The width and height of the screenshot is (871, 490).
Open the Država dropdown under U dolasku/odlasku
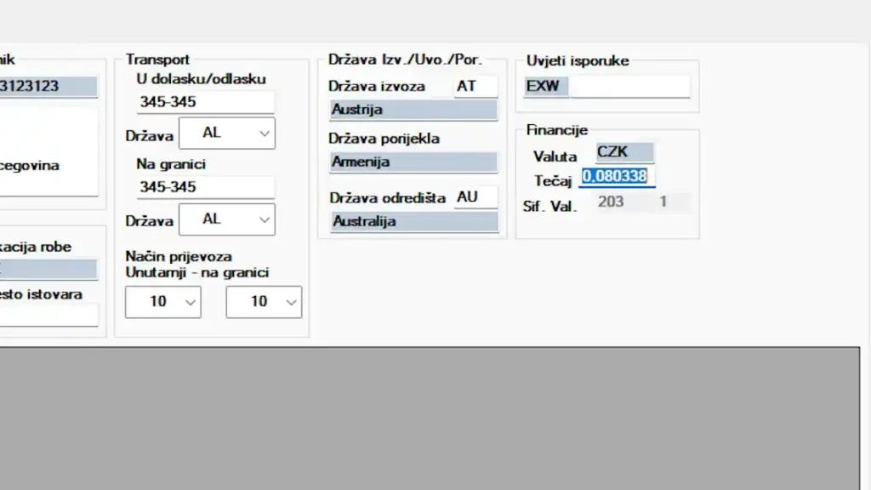226,133
